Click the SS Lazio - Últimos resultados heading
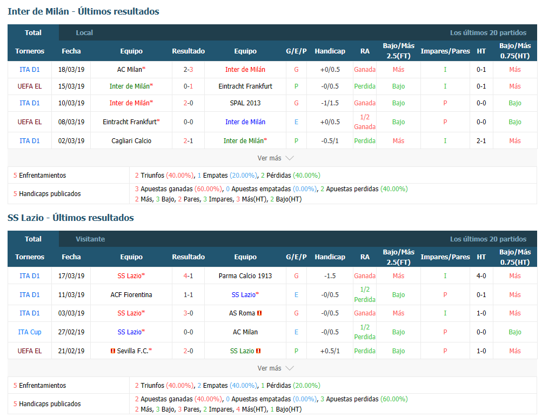Screen dimensions: 542x417 pos(70,218)
